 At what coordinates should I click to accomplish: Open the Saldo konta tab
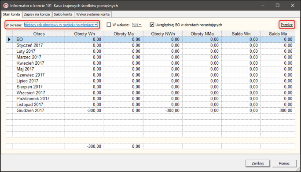click(63, 15)
